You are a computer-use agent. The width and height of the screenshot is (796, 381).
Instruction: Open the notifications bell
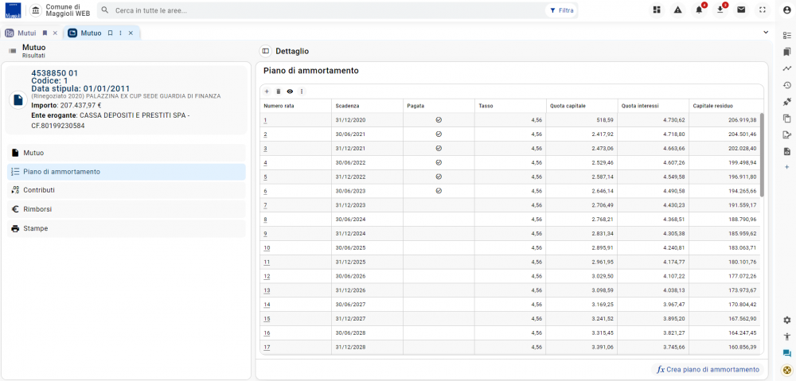click(x=699, y=10)
